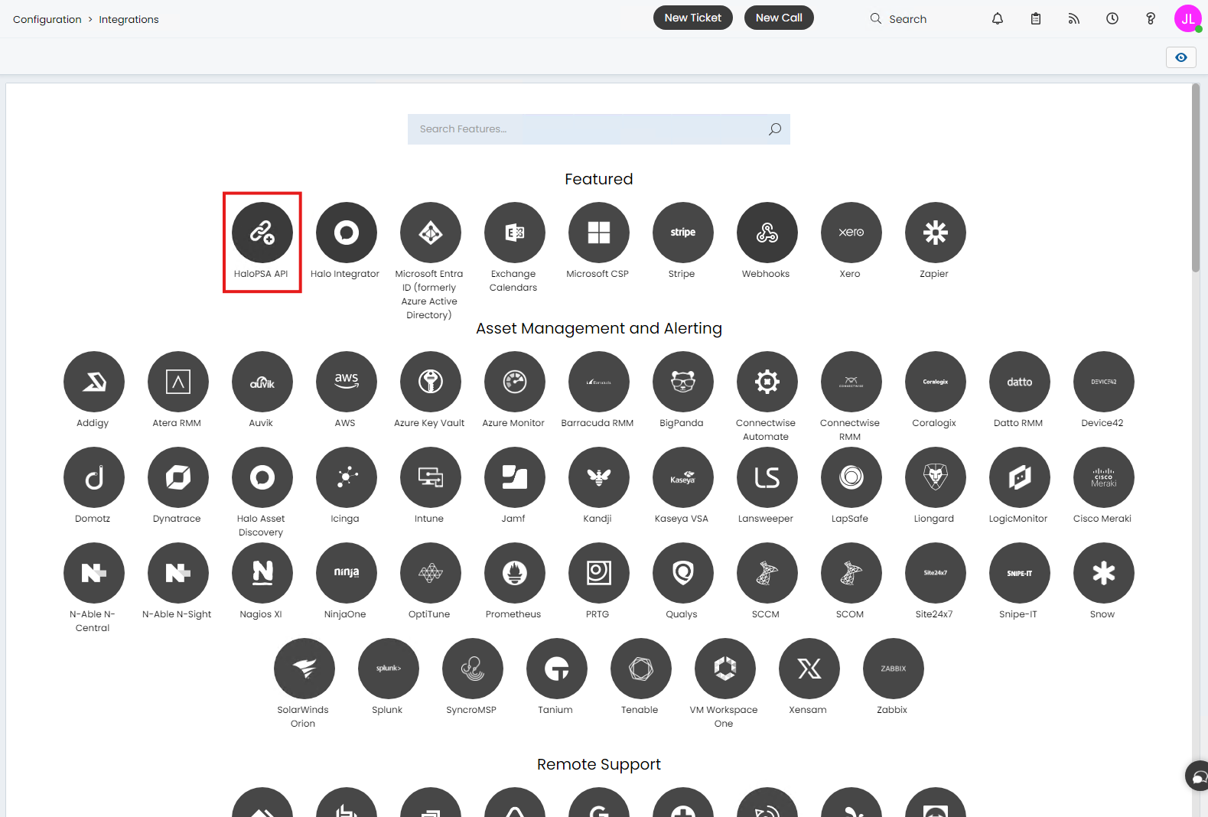Select the Datto RMM integration

click(x=1019, y=382)
